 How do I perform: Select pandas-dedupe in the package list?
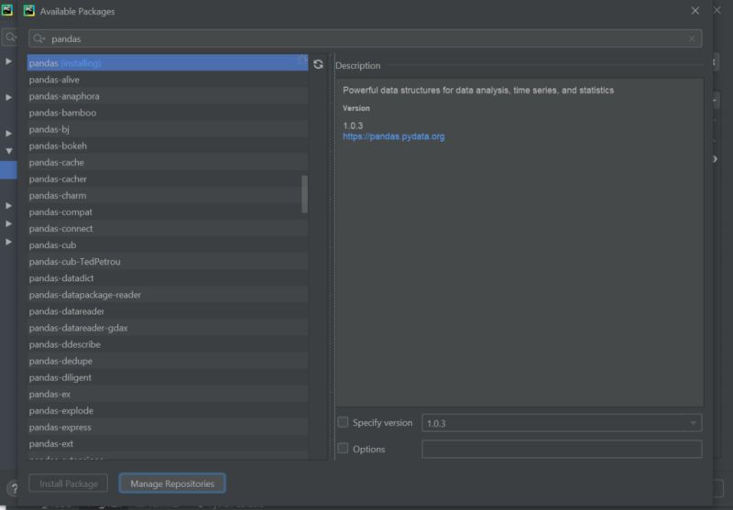(168, 361)
